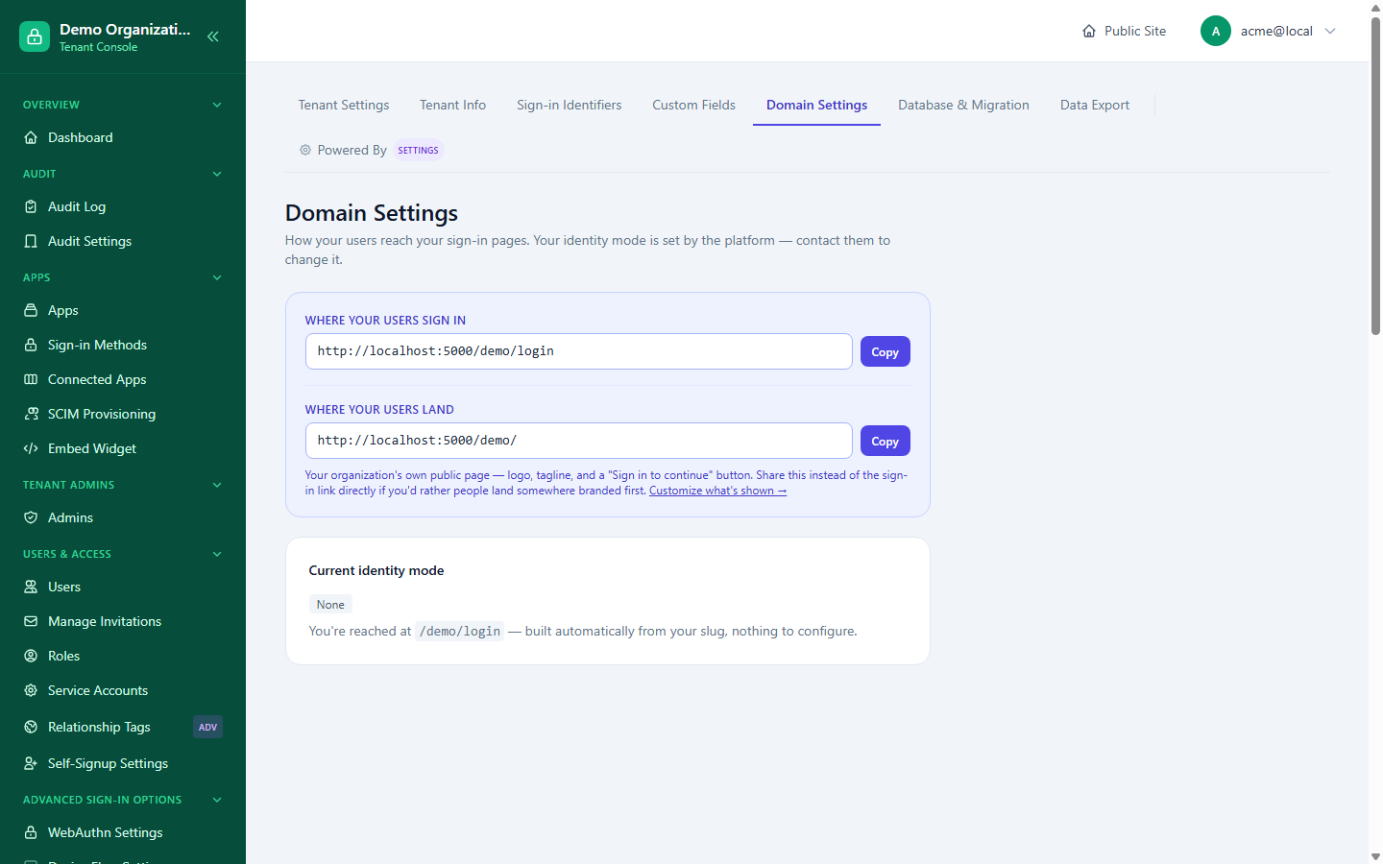Switch to the Tenant Settings tab
The width and height of the screenshot is (1383, 864).
tap(344, 105)
